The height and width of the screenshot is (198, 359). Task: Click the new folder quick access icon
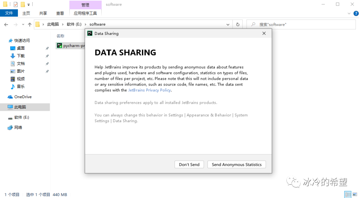tap(23, 4)
